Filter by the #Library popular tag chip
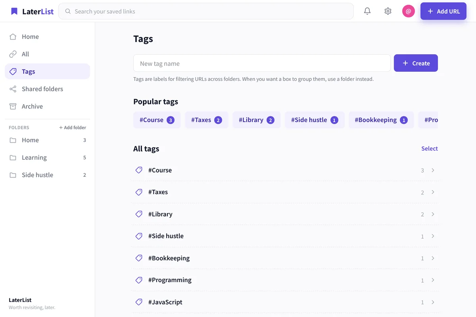The image size is (476, 317). 257,120
